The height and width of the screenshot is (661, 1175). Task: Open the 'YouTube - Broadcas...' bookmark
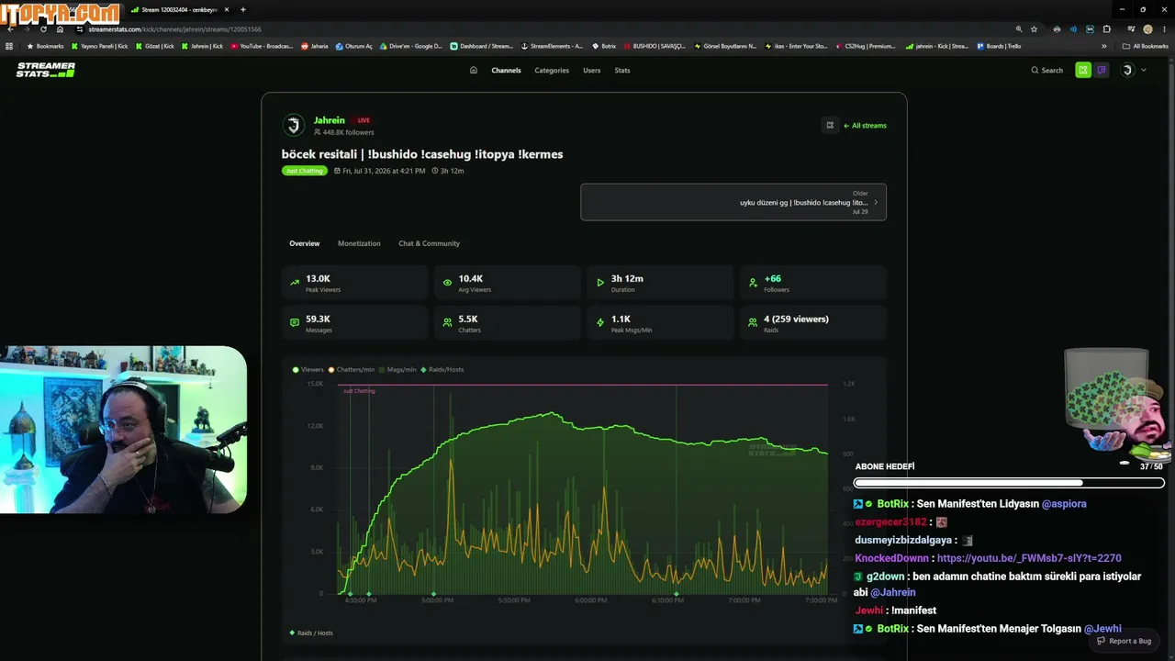click(263, 46)
